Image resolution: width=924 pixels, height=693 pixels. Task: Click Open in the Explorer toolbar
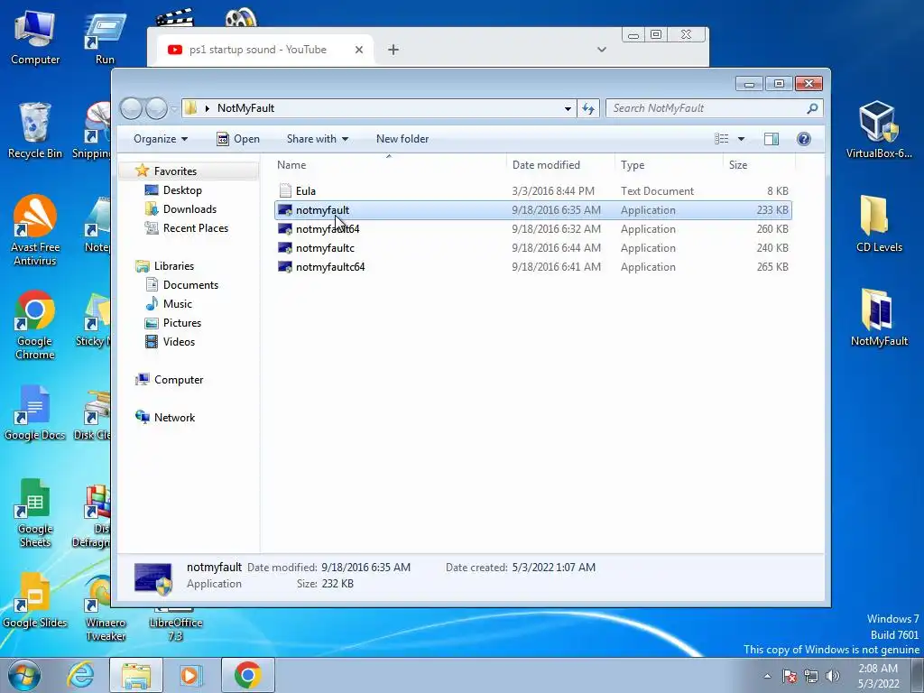click(238, 138)
